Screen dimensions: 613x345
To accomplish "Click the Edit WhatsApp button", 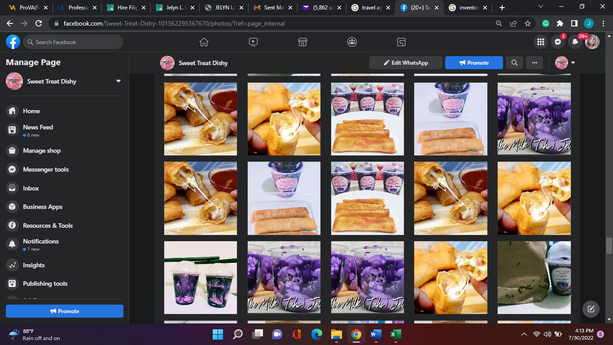I will point(406,63).
